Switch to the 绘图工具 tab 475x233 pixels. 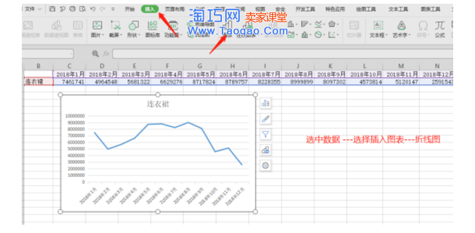[x=367, y=9]
